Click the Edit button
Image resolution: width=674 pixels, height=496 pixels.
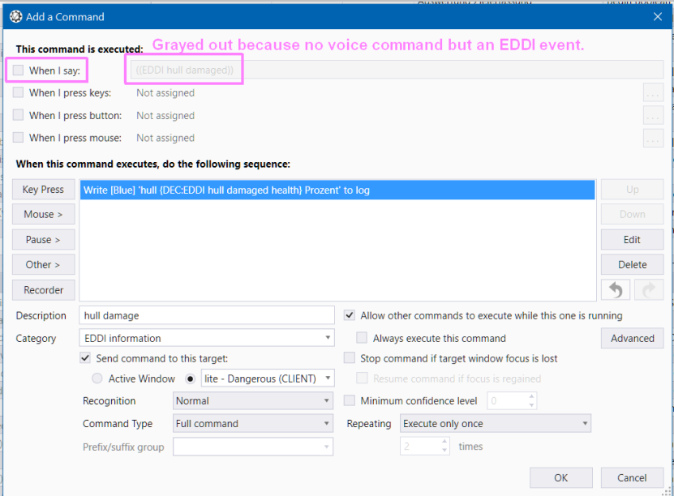[633, 240]
